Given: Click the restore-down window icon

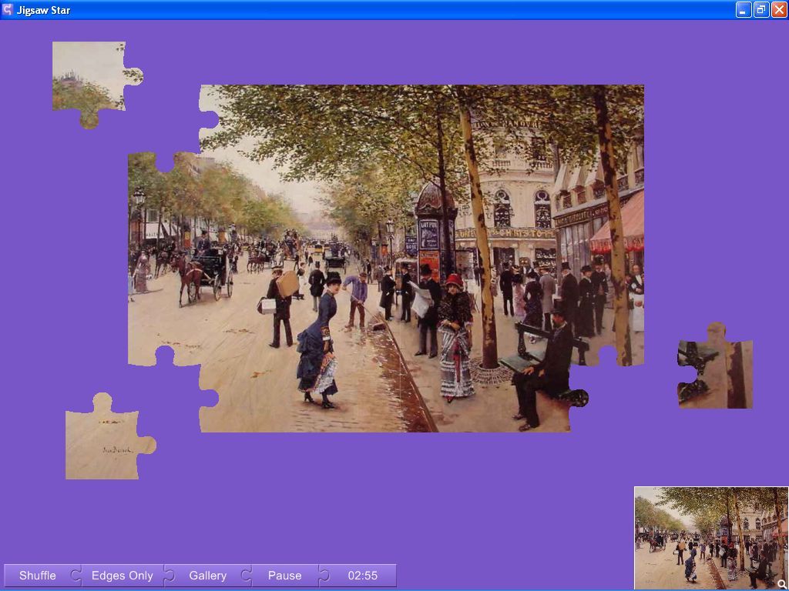Looking at the screenshot, I should 760,10.
